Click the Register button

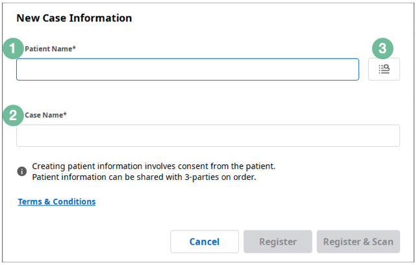point(277,242)
